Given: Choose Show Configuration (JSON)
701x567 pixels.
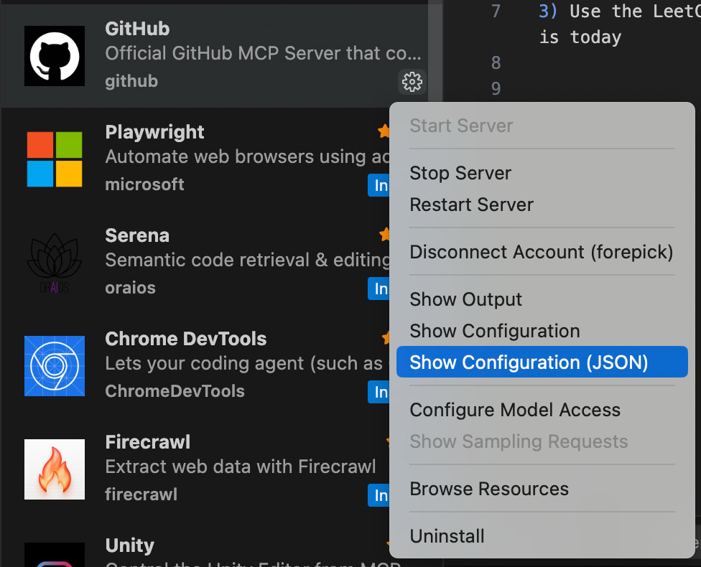Looking at the screenshot, I should click(529, 362).
